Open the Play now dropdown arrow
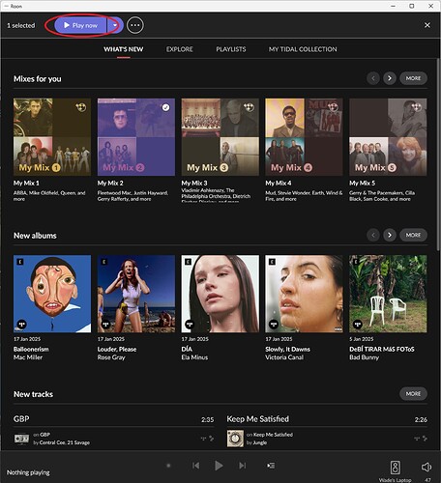This screenshot has width=441, height=483. pyautogui.click(x=115, y=25)
